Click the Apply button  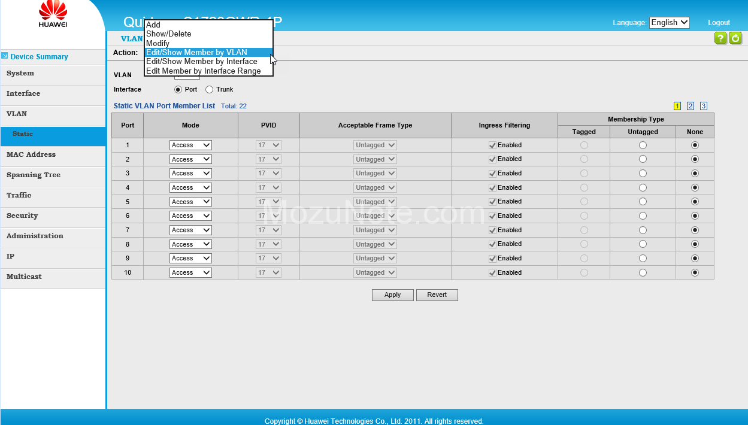click(x=393, y=295)
